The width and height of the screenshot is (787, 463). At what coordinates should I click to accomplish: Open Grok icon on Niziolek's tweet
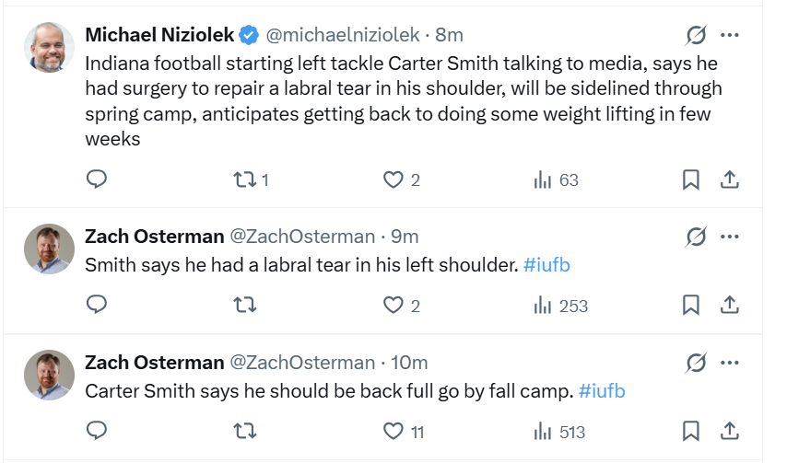pos(696,35)
